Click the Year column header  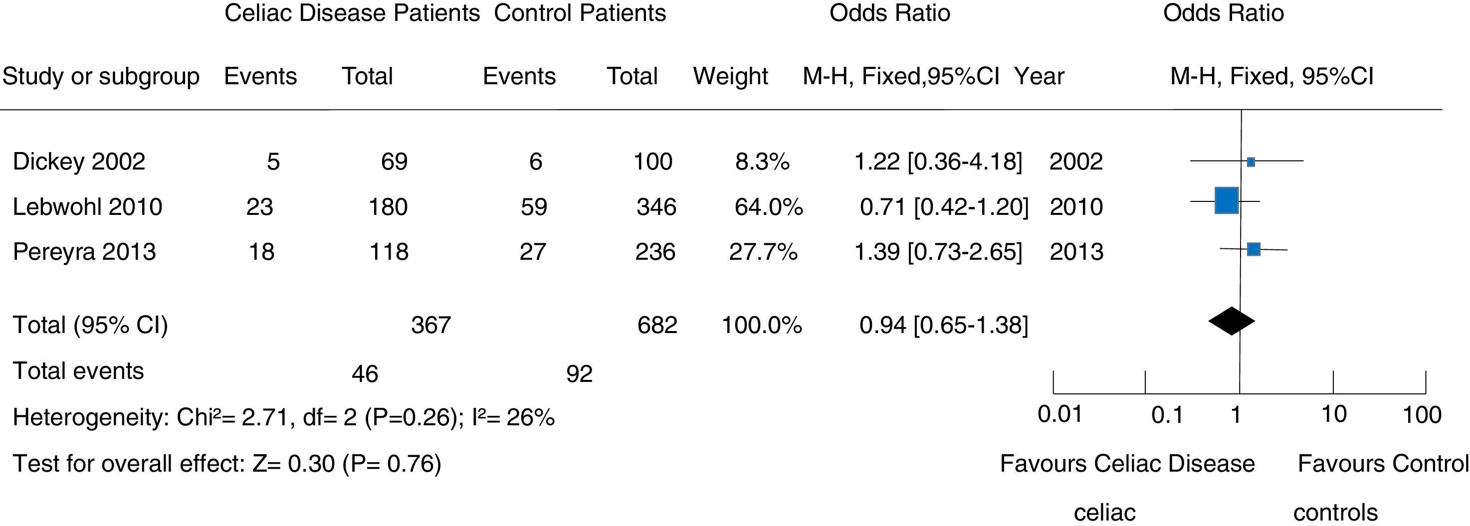tap(1039, 76)
